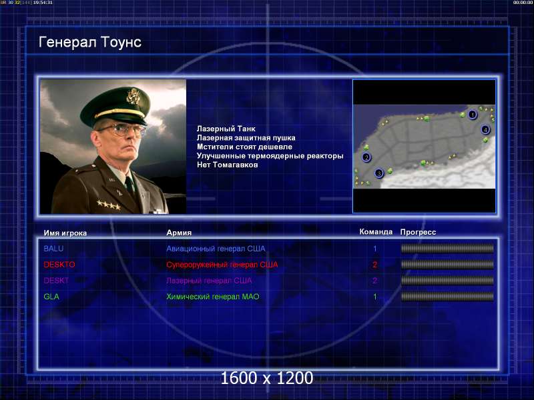
Task: Click the 'Лазерный Танк' feature line
Action: pos(226,129)
